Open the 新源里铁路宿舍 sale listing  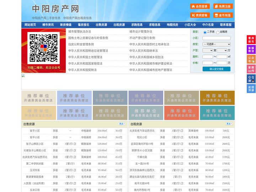[x=35, y=177]
